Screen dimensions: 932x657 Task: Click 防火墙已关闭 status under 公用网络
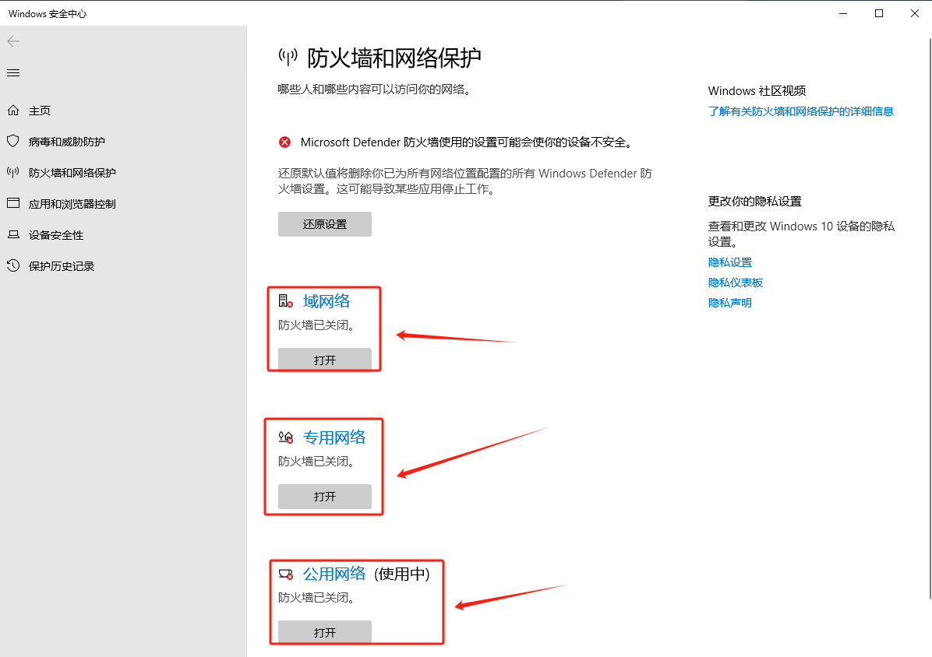(317, 598)
